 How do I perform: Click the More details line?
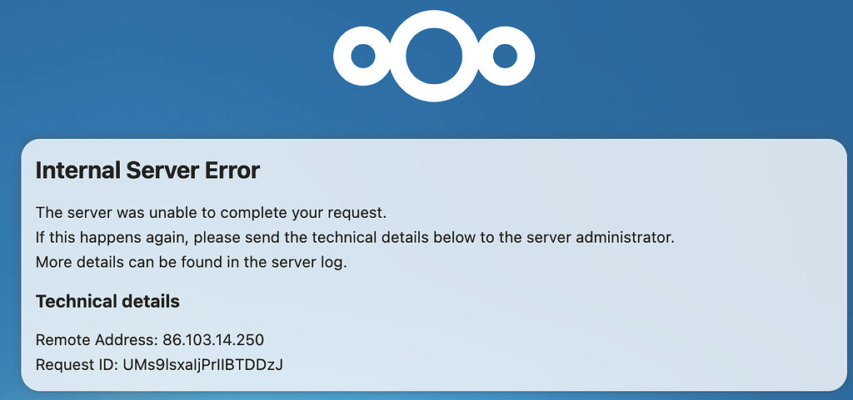tap(191, 264)
